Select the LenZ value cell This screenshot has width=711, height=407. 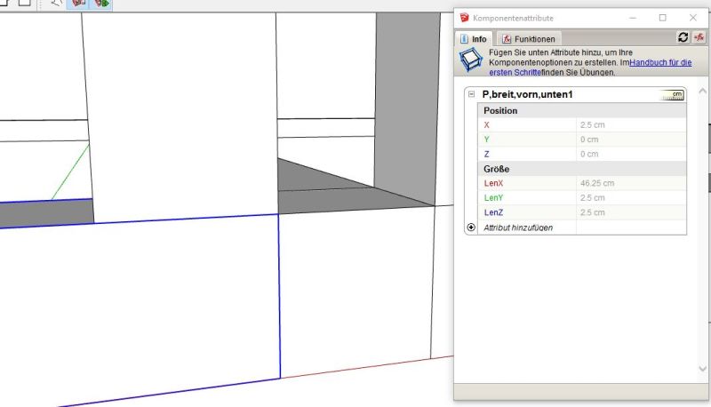pyautogui.click(x=629, y=212)
